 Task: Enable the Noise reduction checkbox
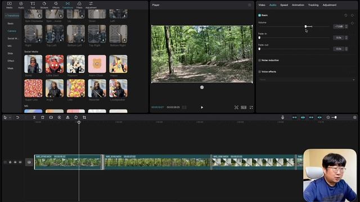(x=259, y=60)
